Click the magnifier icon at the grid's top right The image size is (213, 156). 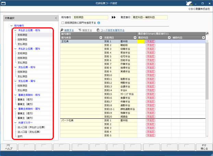(x=207, y=34)
